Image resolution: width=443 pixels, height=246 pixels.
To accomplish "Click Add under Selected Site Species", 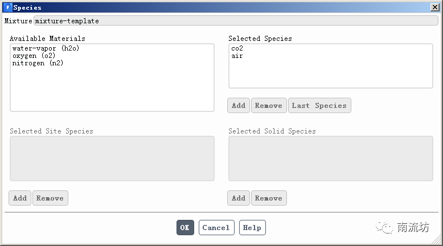I will [x=20, y=198].
